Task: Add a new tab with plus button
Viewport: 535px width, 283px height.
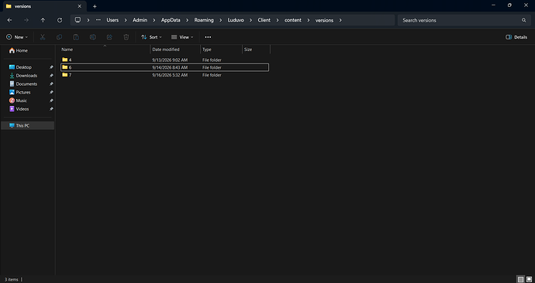Action: tap(95, 6)
